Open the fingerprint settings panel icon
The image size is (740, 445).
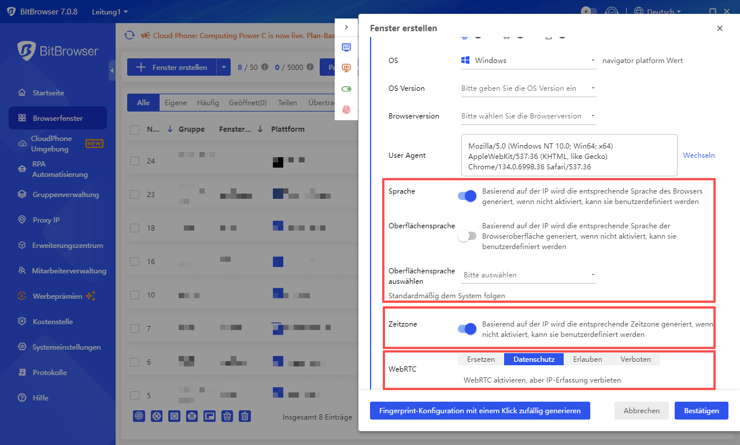coord(346,109)
